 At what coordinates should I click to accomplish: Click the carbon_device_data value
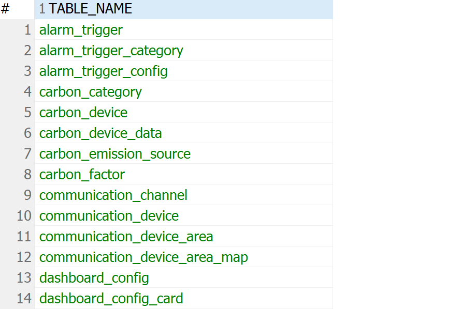100,133
